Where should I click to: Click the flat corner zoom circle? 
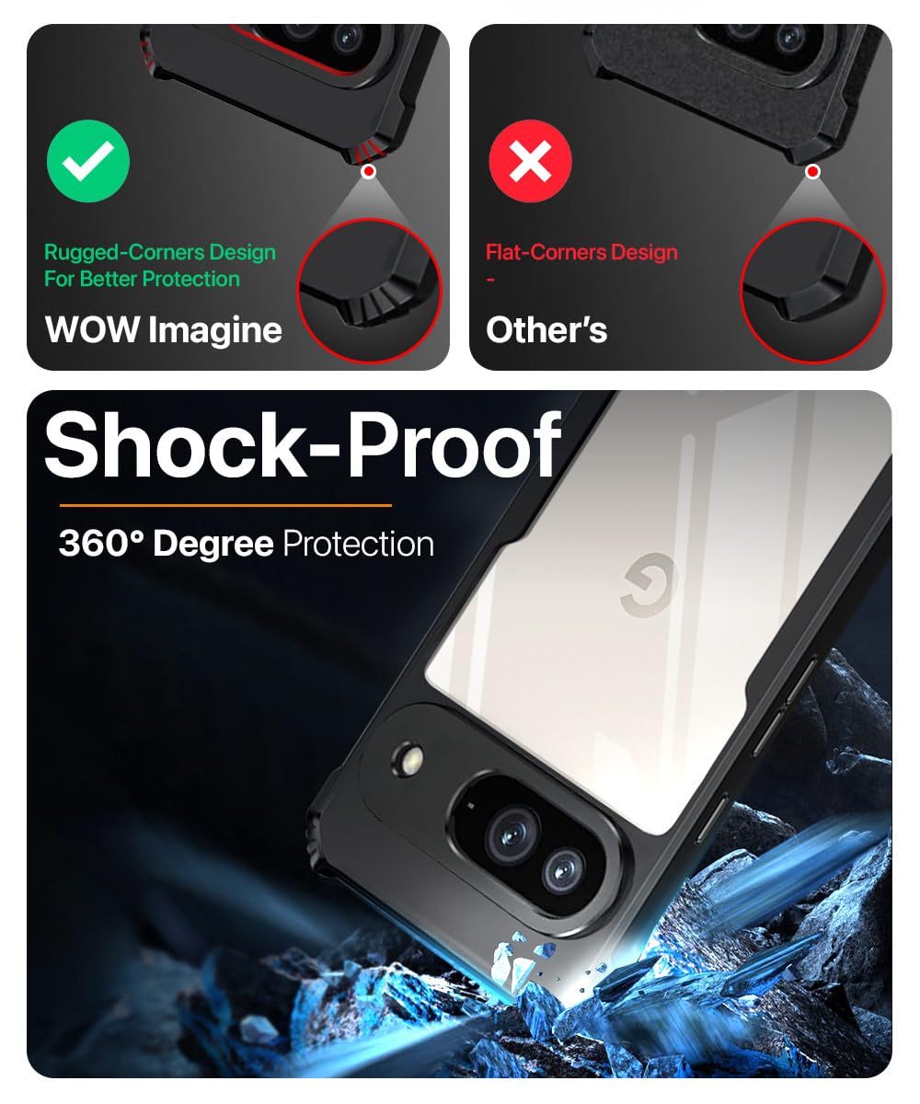(813, 291)
